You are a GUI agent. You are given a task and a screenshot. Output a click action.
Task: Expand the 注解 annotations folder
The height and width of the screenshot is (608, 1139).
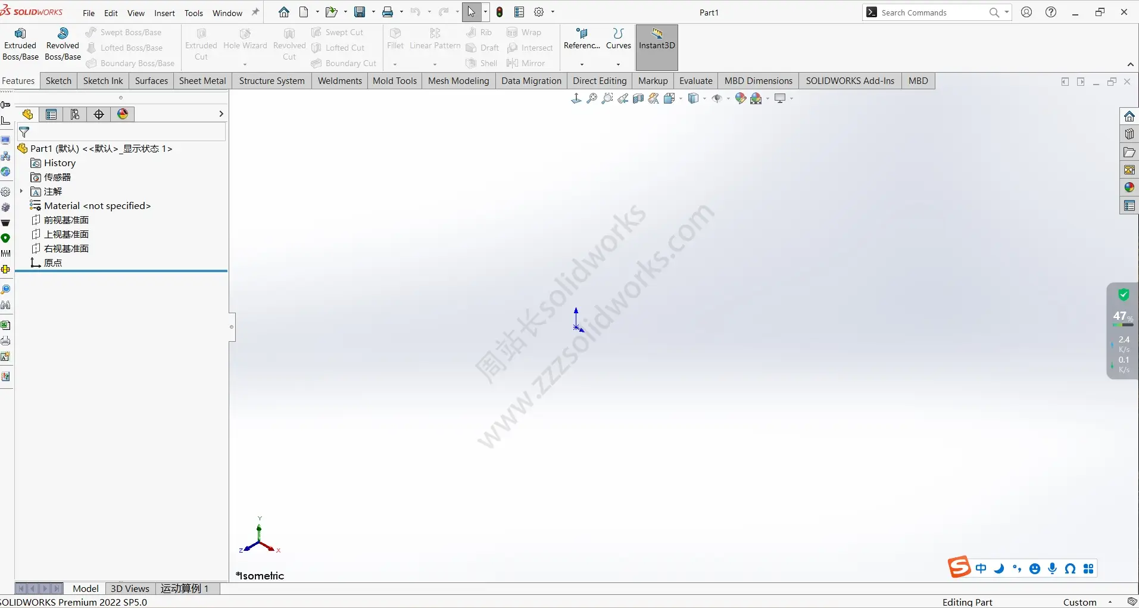(21, 191)
